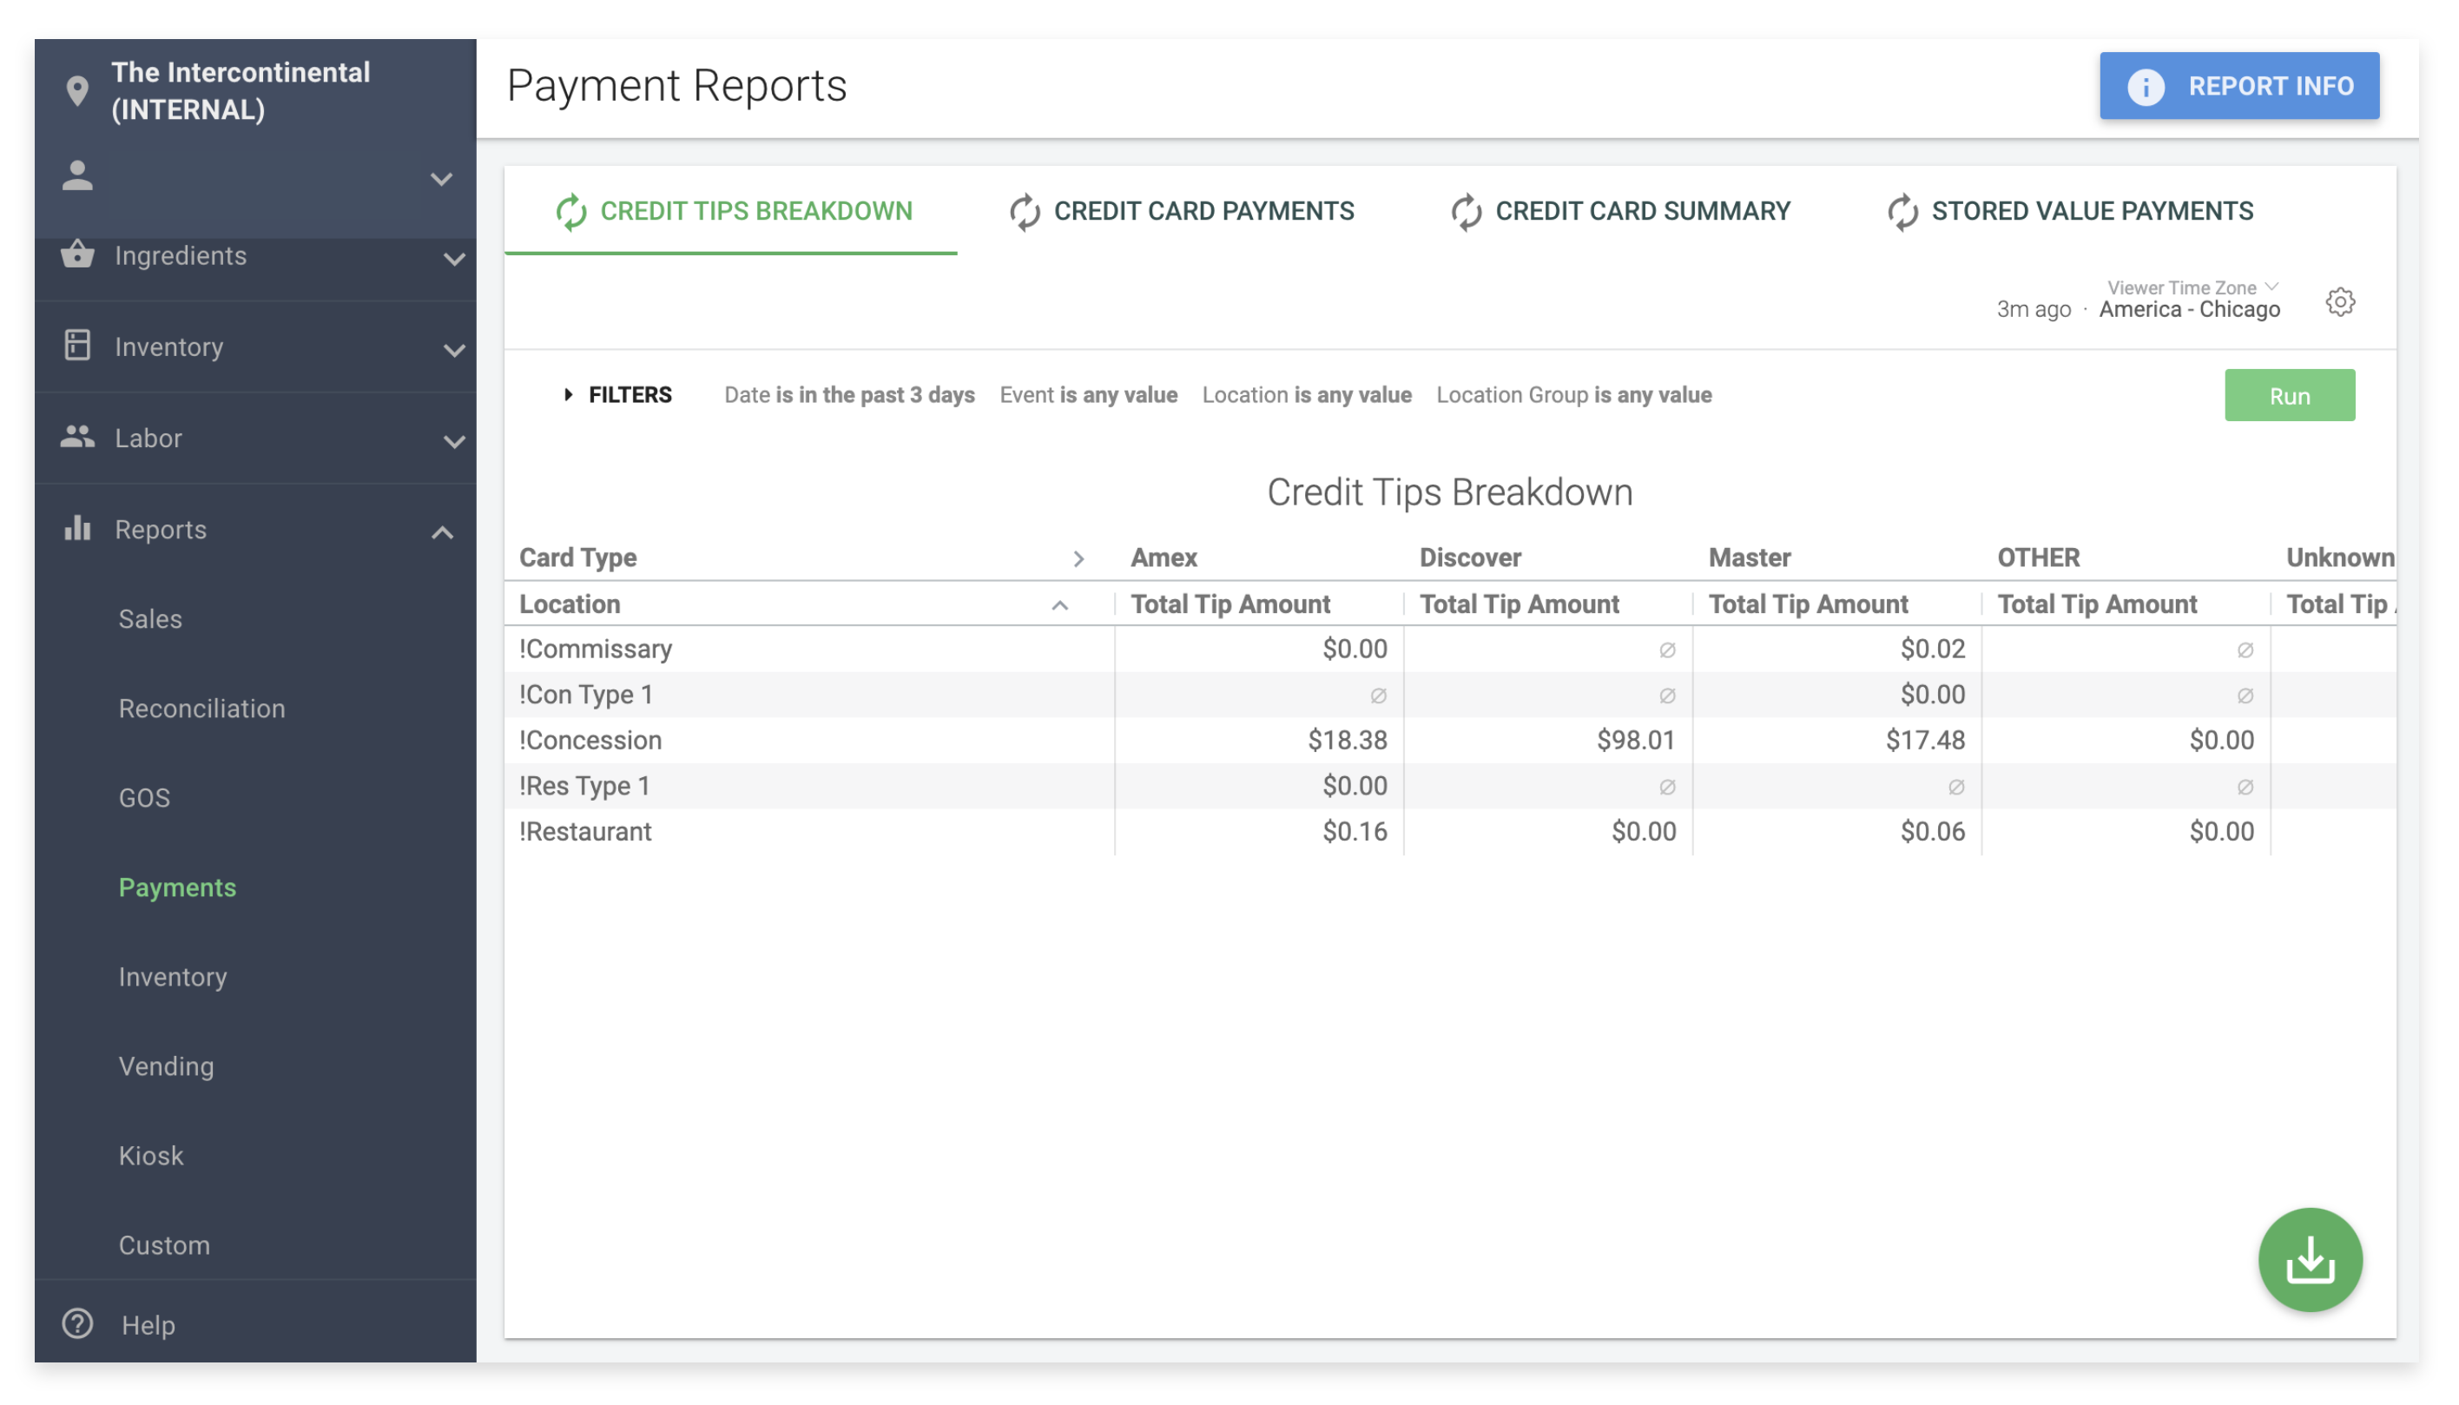Click the Date is in the past 3 days filter
The image size is (2459, 1405).
tap(850, 395)
